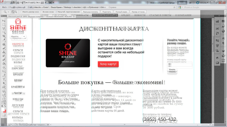Select the Crop tool

coord(4,36)
